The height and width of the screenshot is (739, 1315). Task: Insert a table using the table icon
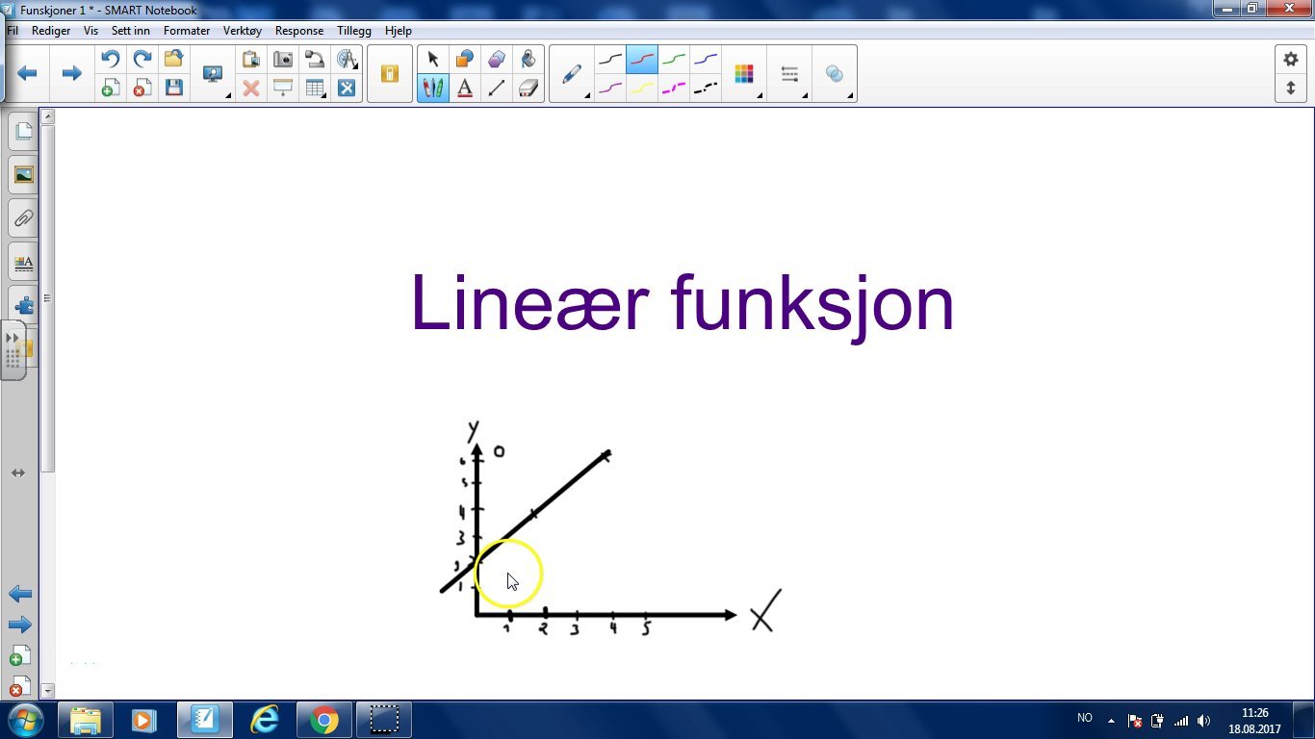314,88
